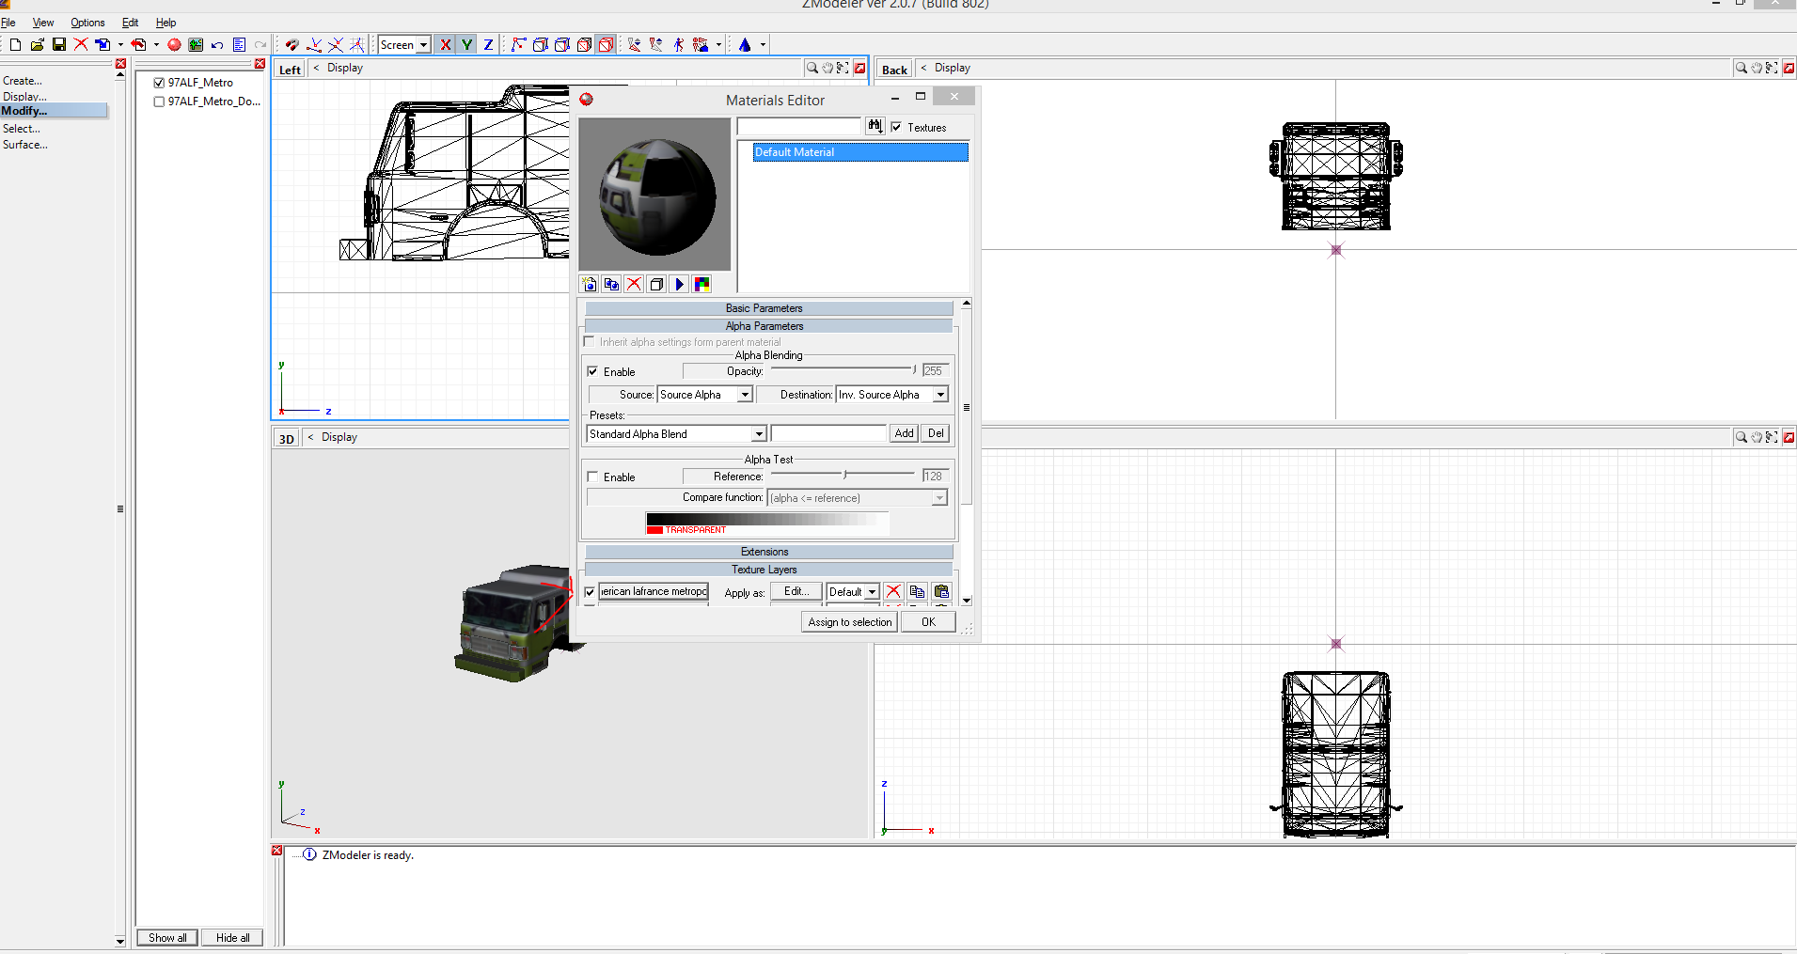Delete the Default Material
Image resolution: width=1797 pixels, height=954 pixels.
coord(635,284)
